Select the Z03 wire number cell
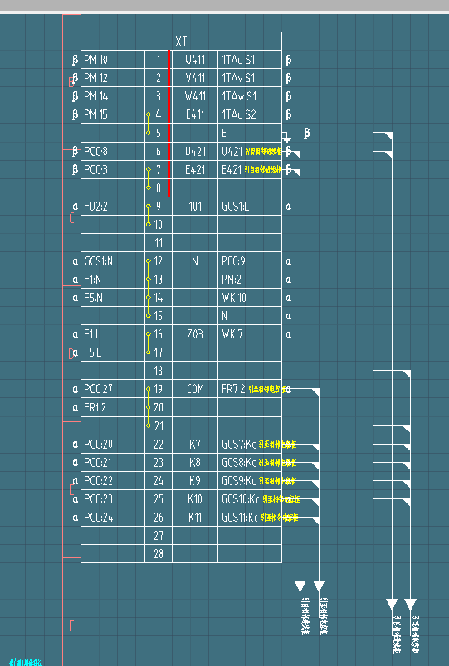This screenshot has height=666, width=449. 195,334
